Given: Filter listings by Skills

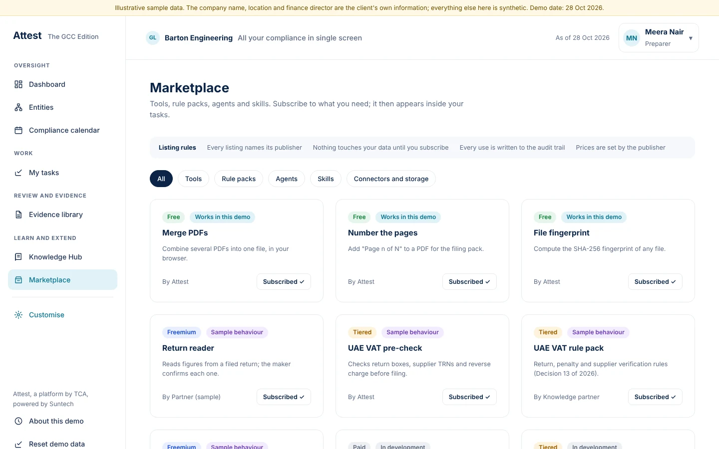Looking at the screenshot, I should click(326, 179).
